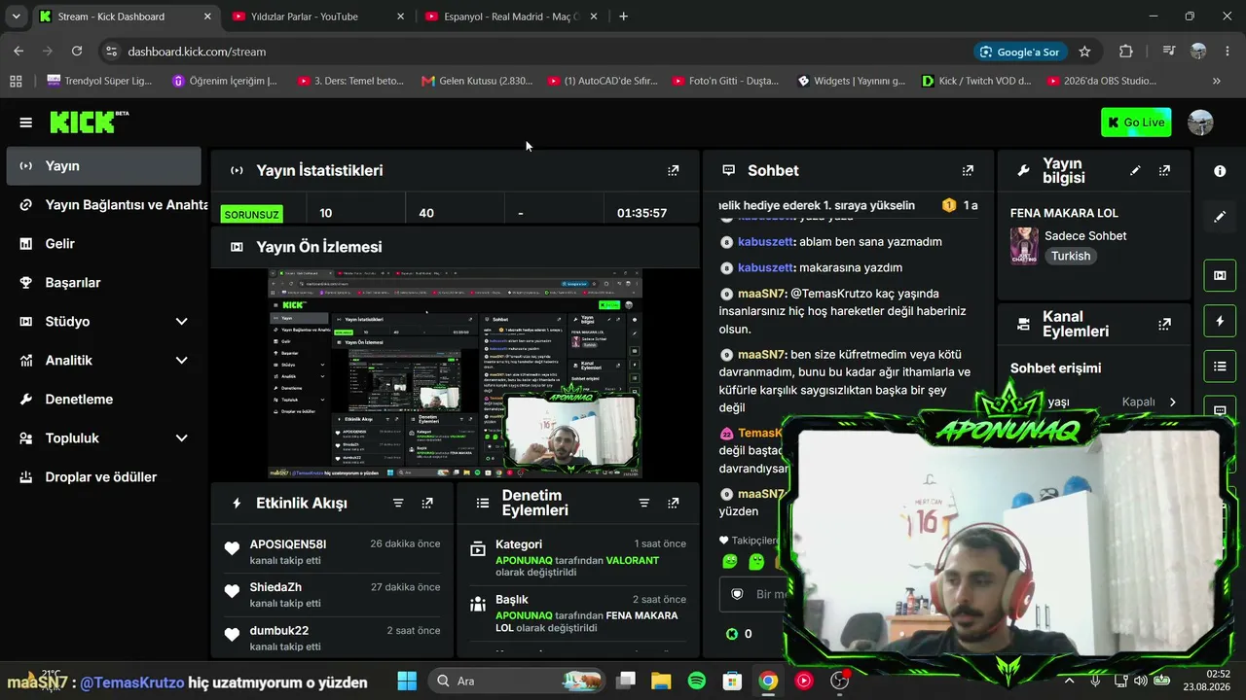Open the 2026'da OBS Studio bookmark
1246x700 pixels.
point(1102,81)
